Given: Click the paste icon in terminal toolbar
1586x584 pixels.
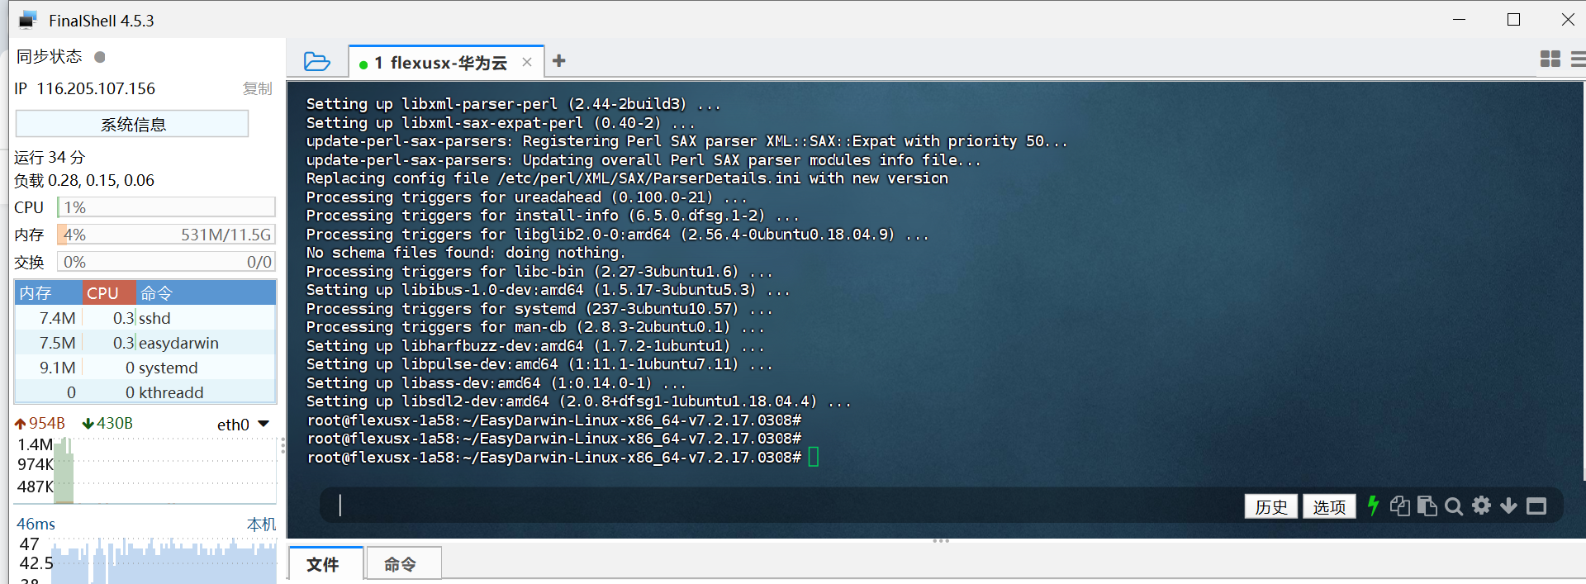Looking at the screenshot, I should (1427, 506).
